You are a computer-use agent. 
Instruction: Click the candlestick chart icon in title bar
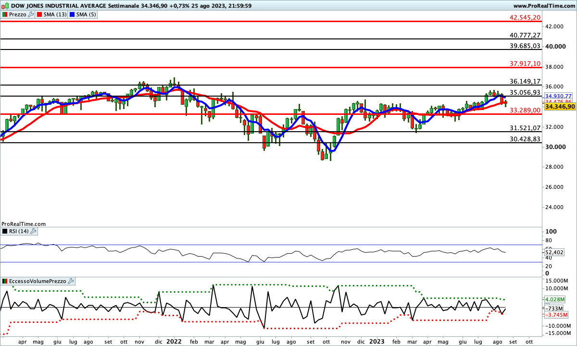tap(4, 6)
